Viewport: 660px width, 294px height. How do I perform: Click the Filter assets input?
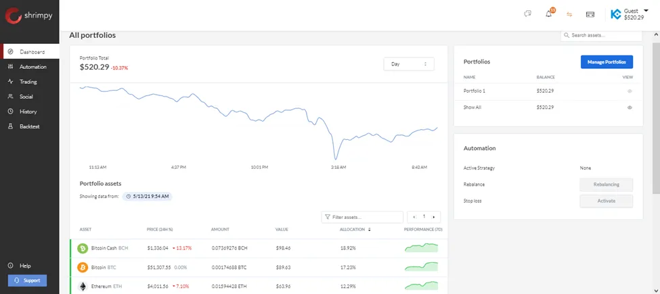click(362, 217)
